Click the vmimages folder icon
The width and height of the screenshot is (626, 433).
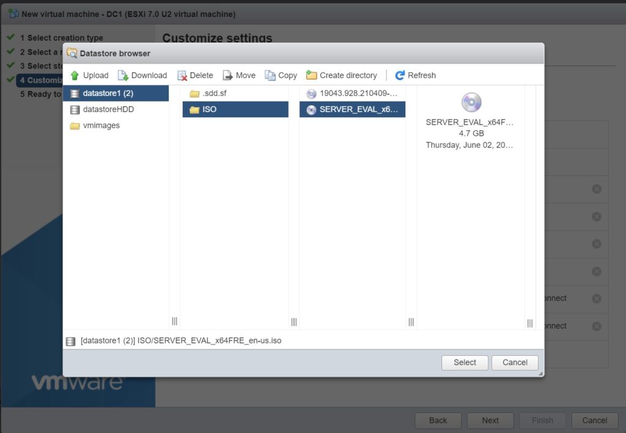click(x=75, y=126)
